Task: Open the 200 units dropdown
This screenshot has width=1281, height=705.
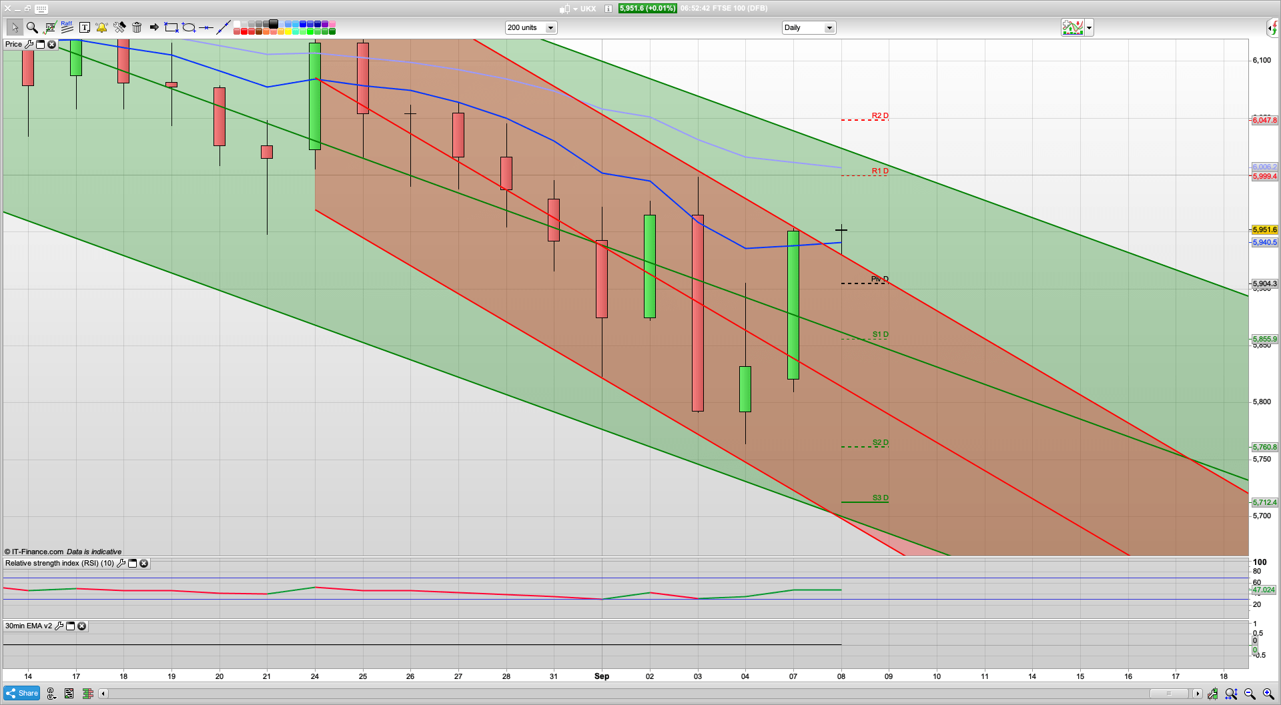Action: 550,27
